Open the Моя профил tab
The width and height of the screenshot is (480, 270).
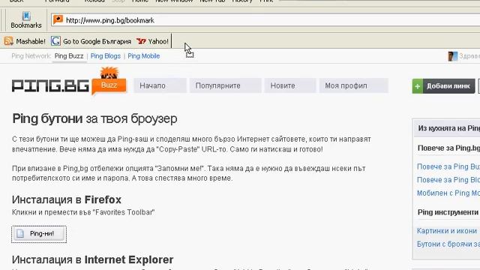(354, 85)
